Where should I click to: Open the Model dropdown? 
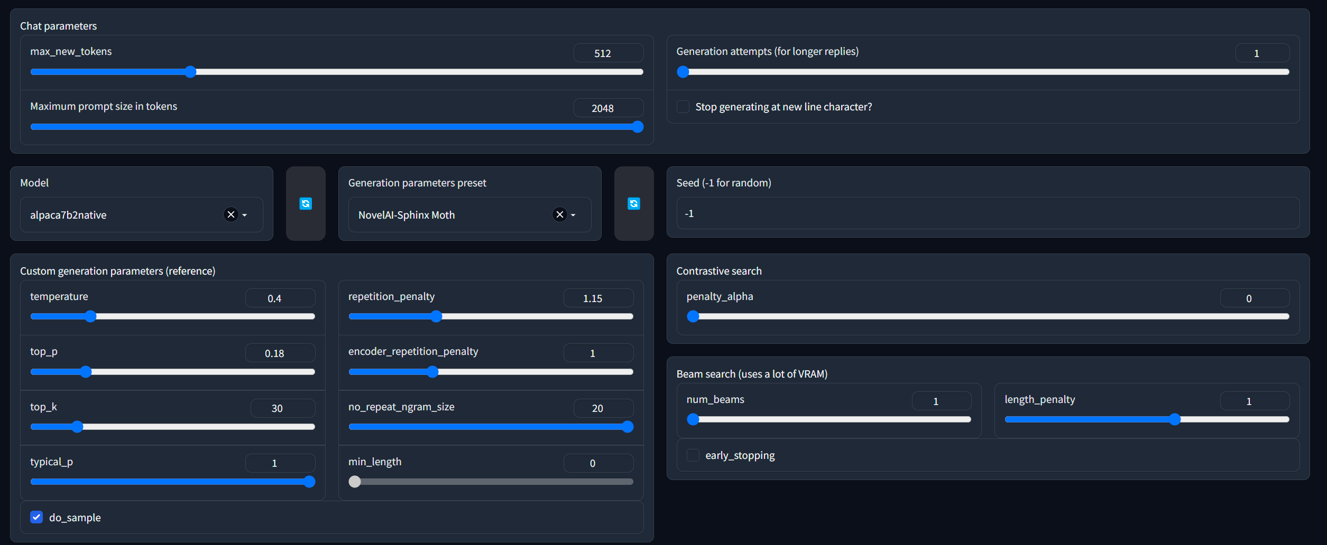(245, 215)
